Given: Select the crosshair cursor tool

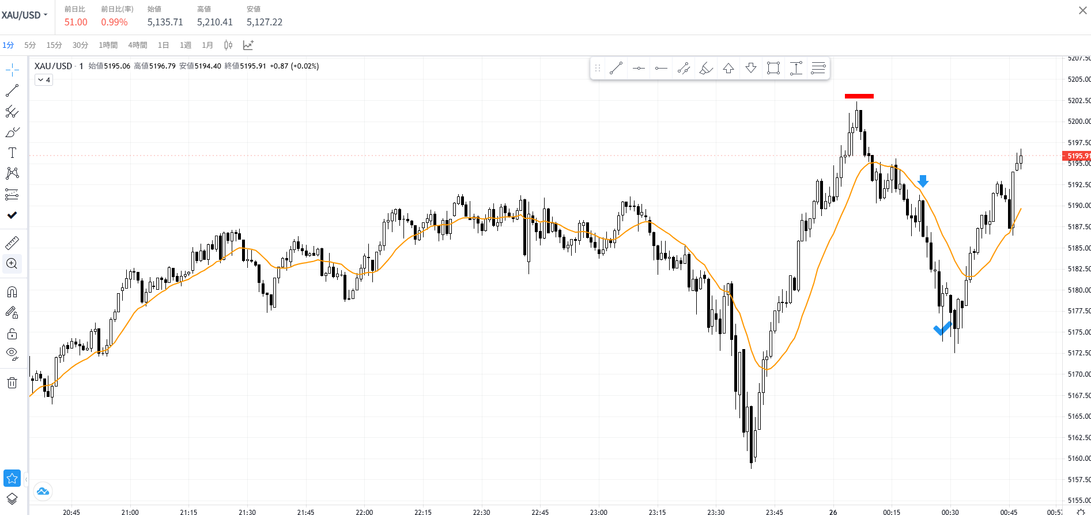Looking at the screenshot, I should coord(12,70).
